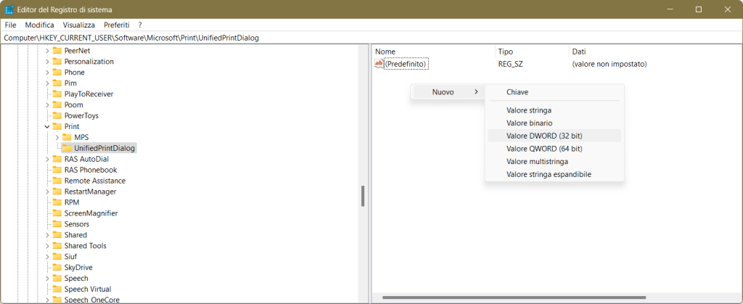Open the ? help menu
The height and width of the screenshot is (304, 743).
(x=140, y=25)
